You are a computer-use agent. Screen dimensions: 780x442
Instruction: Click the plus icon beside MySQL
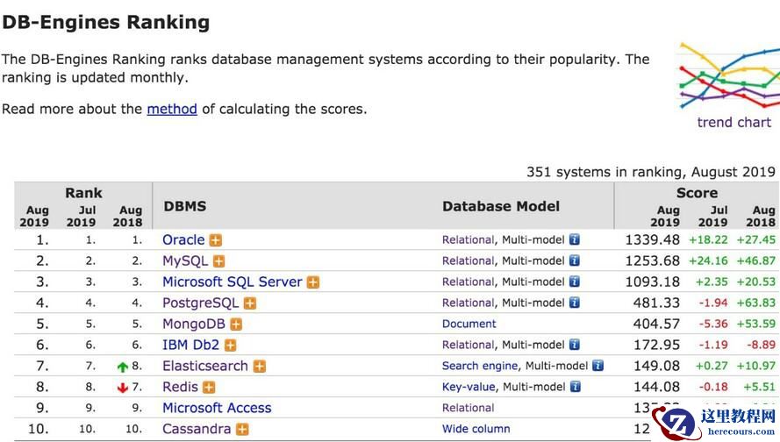click(x=218, y=261)
